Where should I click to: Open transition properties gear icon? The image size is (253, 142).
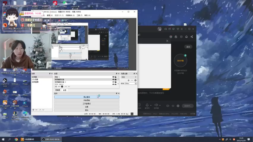coord(135,80)
